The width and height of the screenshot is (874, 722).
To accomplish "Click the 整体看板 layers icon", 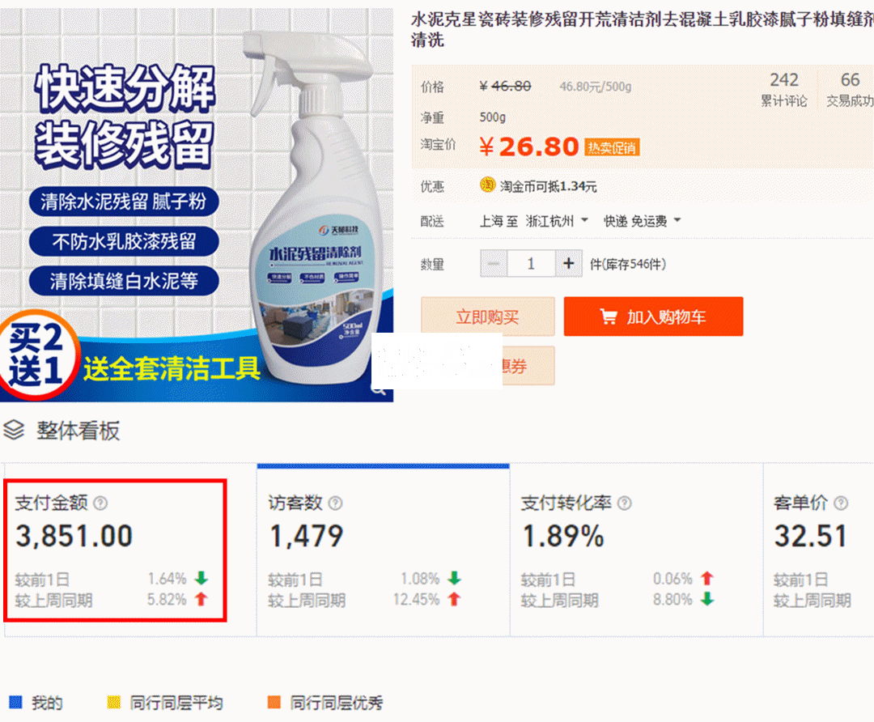I will [14, 431].
